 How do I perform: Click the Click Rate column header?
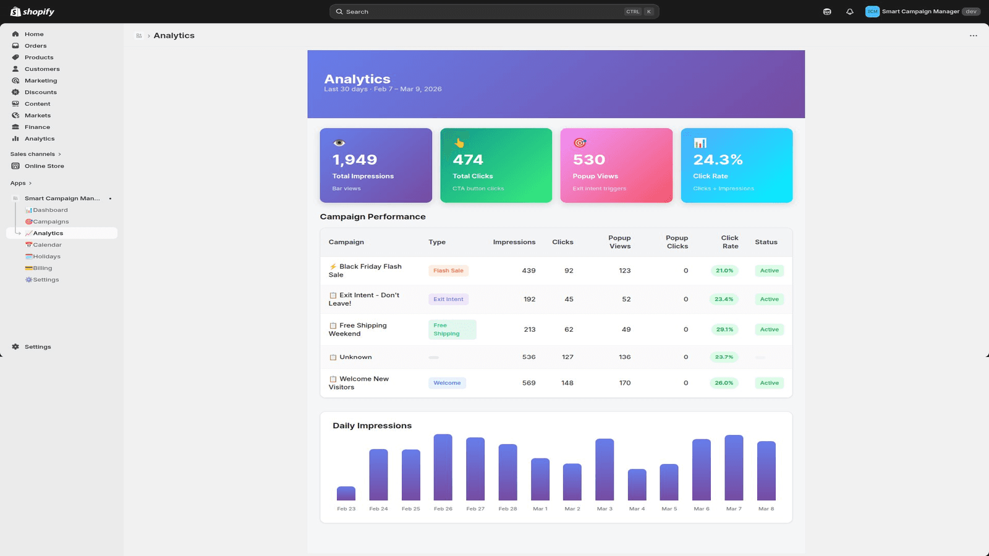pos(730,242)
